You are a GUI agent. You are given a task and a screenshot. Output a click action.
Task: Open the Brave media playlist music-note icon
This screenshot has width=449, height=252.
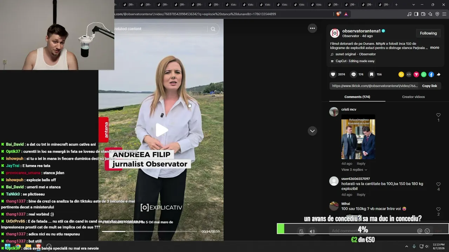coord(409,14)
